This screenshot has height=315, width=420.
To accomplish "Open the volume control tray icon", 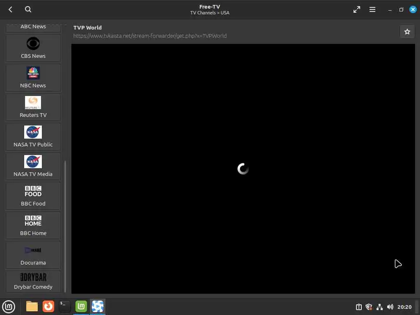I will click(x=390, y=307).
